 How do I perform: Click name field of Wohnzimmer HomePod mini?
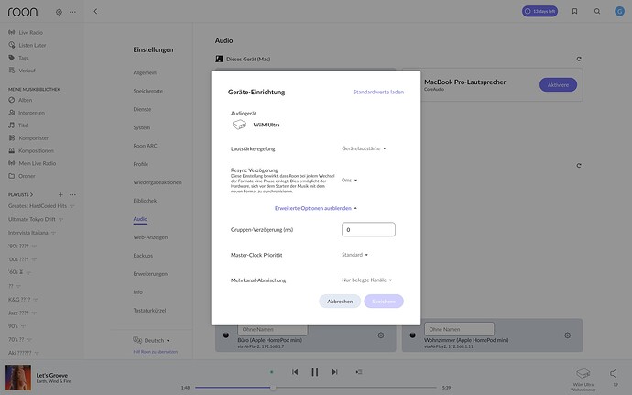click(x=459, y=329)
